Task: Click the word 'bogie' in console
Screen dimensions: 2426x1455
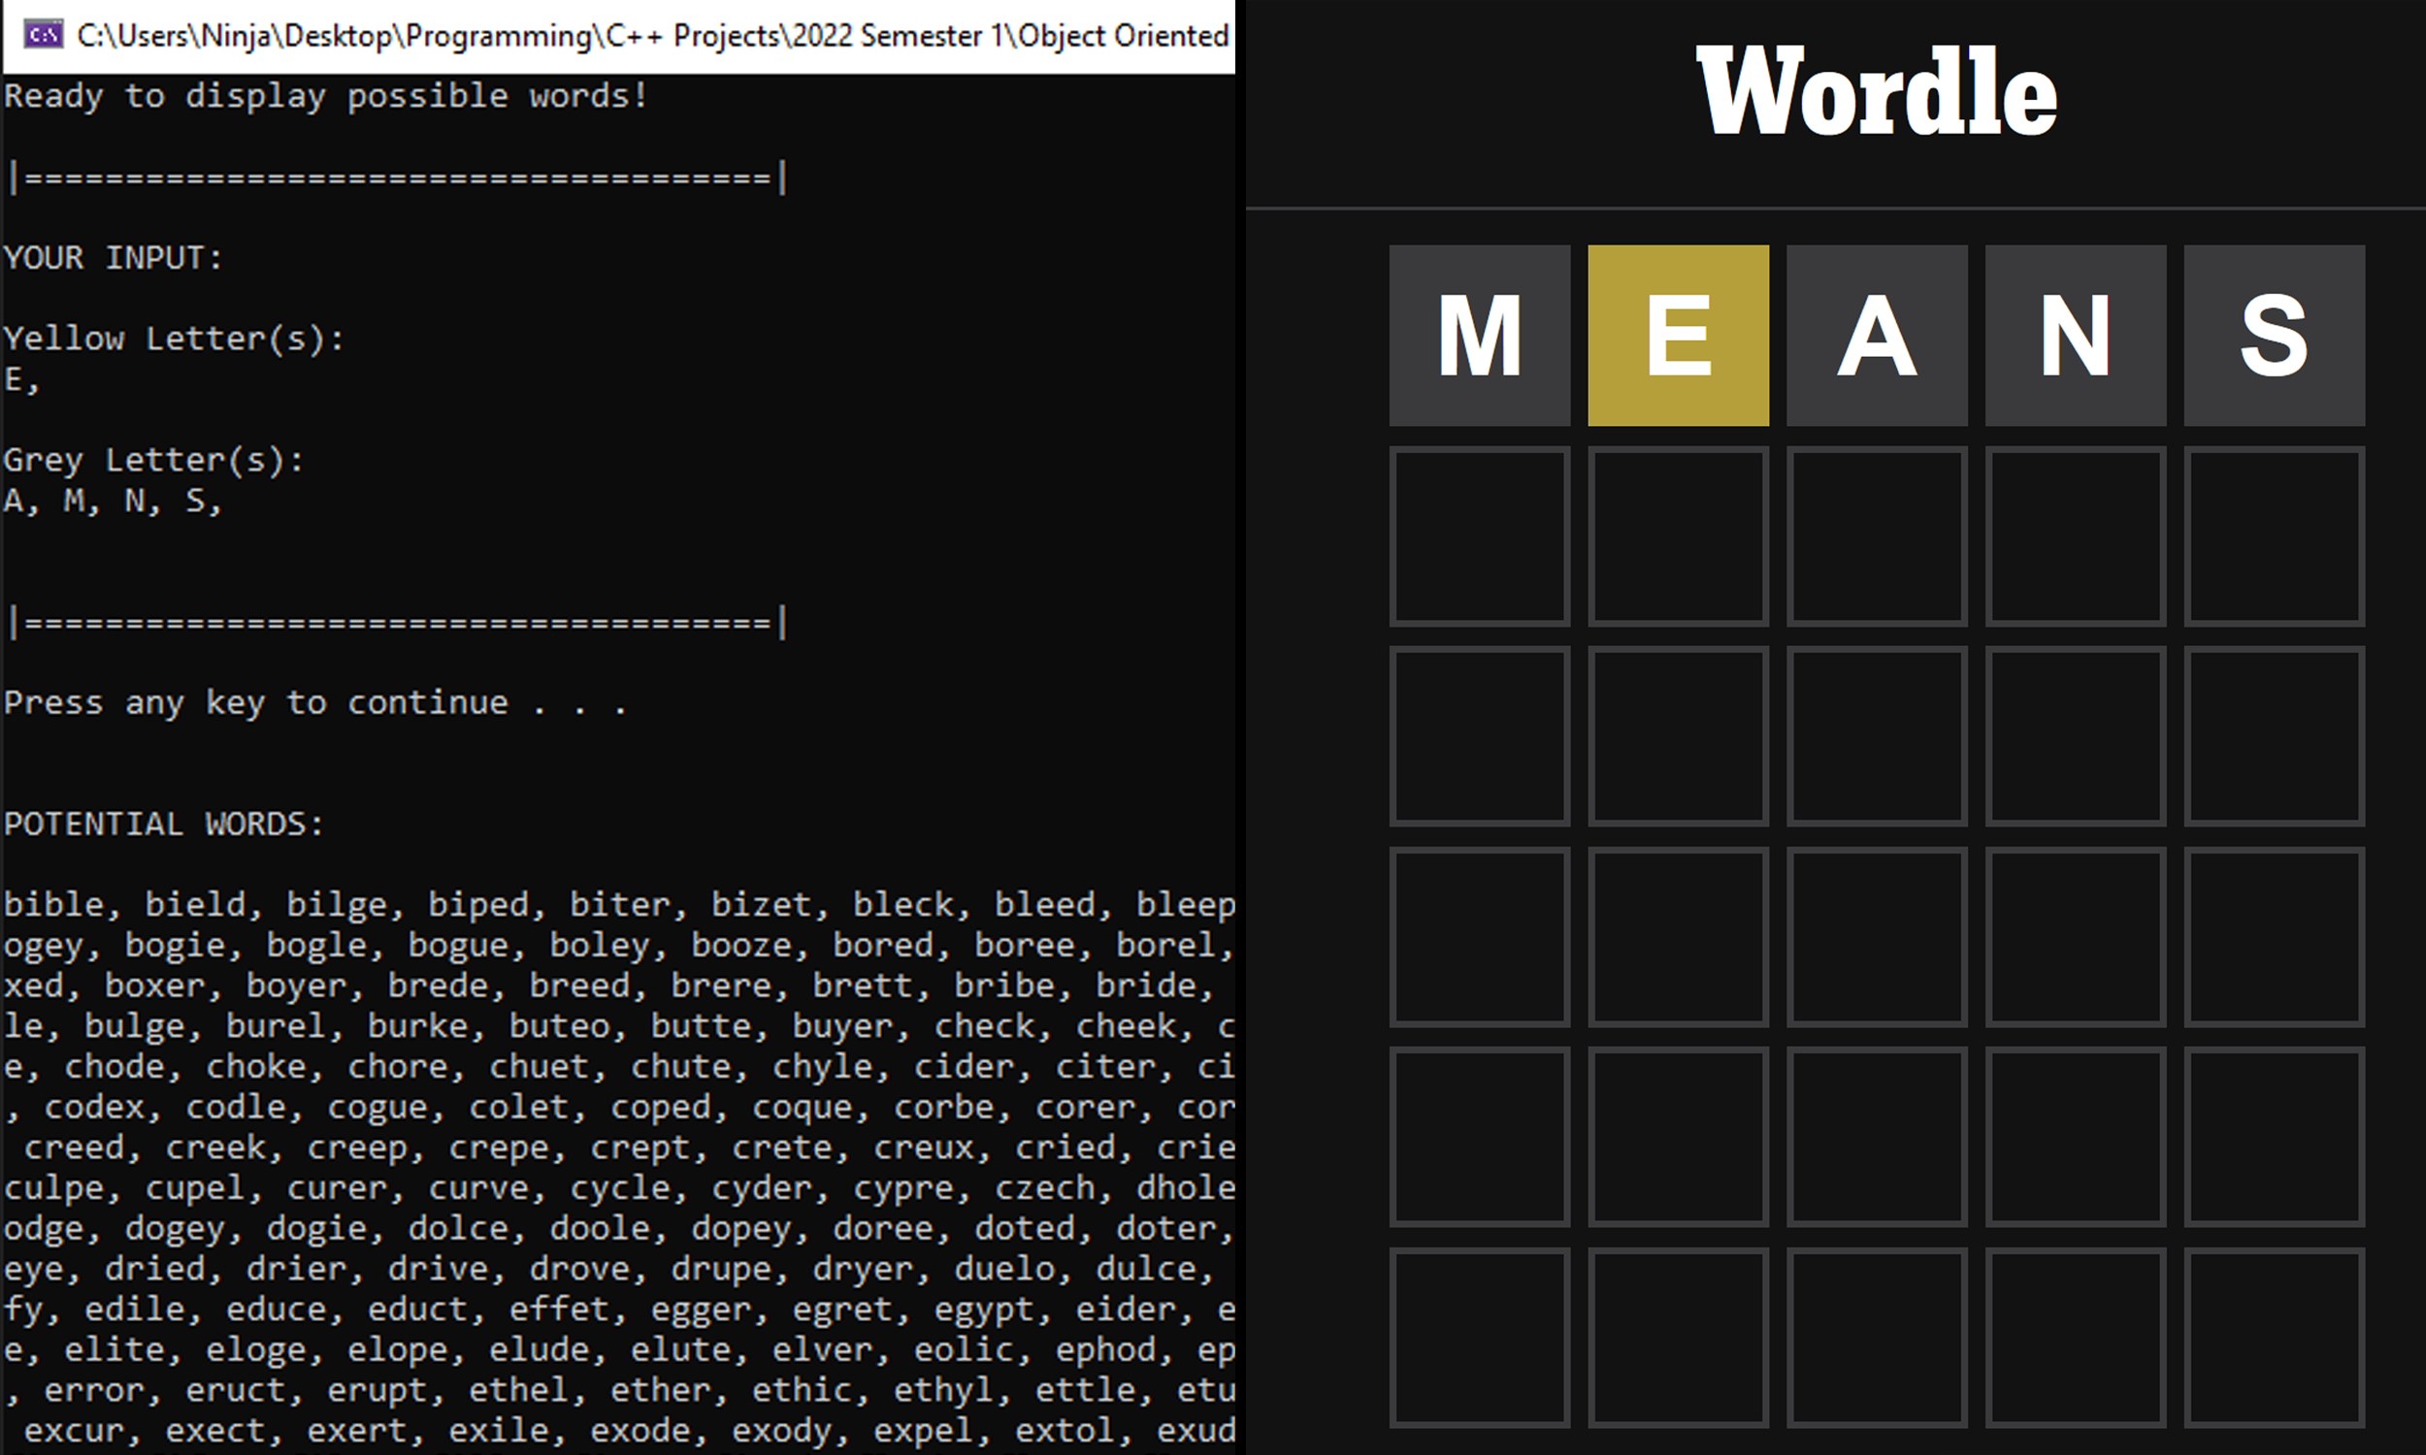Action: coord(175,946)
